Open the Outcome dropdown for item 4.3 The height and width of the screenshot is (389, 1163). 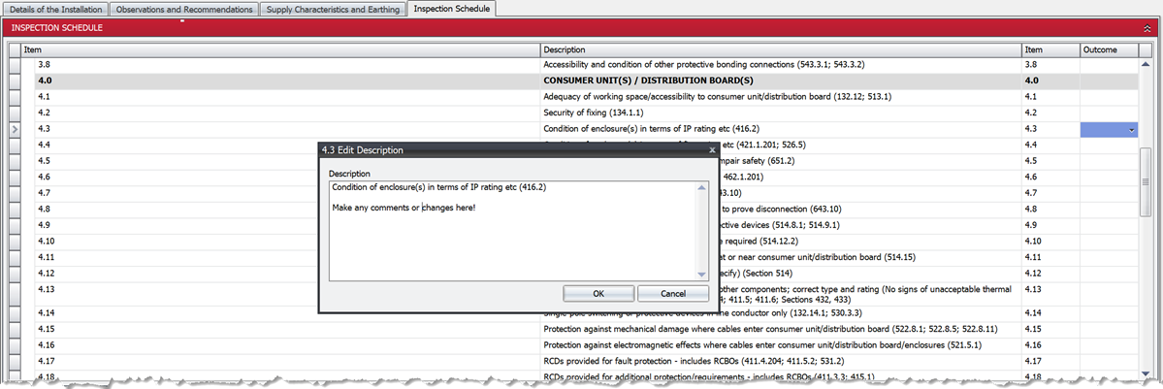click(x=1132, y=130)
